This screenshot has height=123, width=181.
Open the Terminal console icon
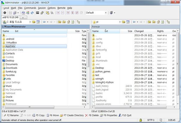click(37, 13)
